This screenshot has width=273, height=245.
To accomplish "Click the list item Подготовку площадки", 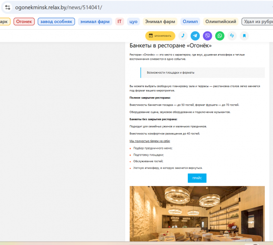I will [x=148, y=155].
